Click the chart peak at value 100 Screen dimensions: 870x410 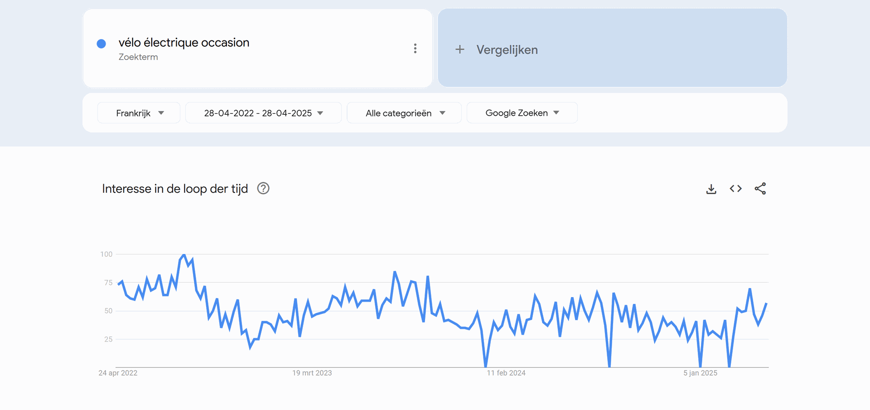pos(184,255)
